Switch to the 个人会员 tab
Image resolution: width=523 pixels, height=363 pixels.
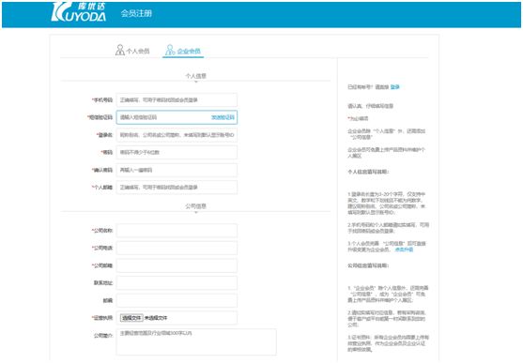click(132, 51)
